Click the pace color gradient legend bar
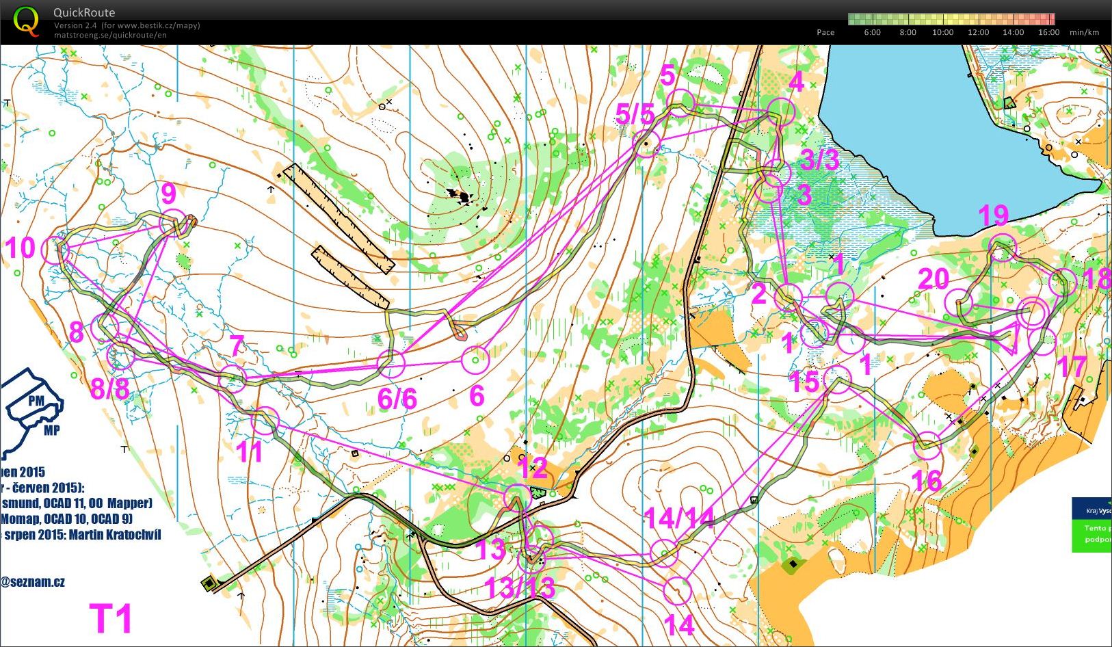1112x647 pixels. click(951, 19)
